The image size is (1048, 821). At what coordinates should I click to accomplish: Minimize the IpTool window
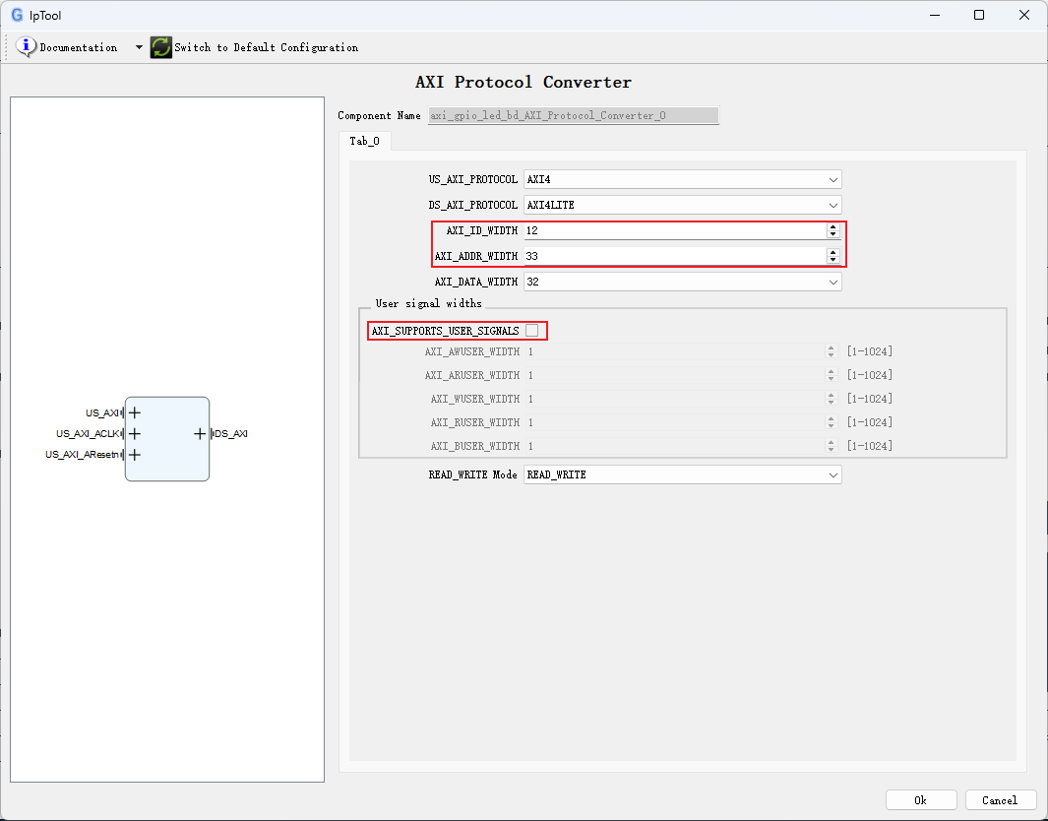click(935, 15)
